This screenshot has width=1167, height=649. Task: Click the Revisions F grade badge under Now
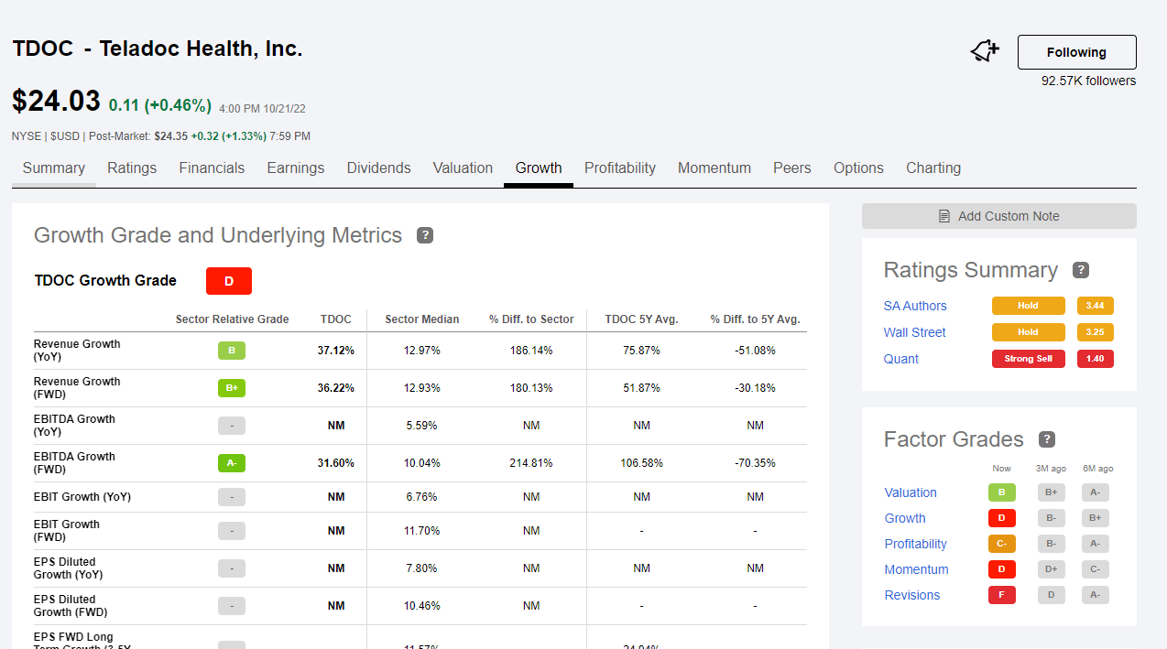pos(1002,595)
